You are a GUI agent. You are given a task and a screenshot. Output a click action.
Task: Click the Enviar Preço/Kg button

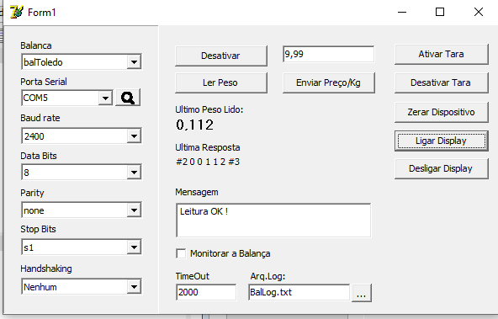tap(329, 82)
